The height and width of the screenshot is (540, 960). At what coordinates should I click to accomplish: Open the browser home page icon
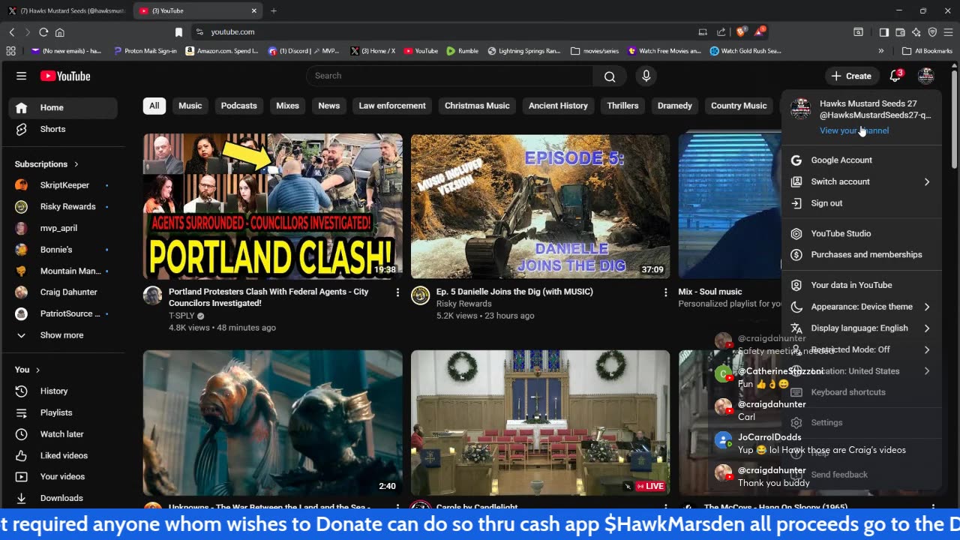point(60,32)
